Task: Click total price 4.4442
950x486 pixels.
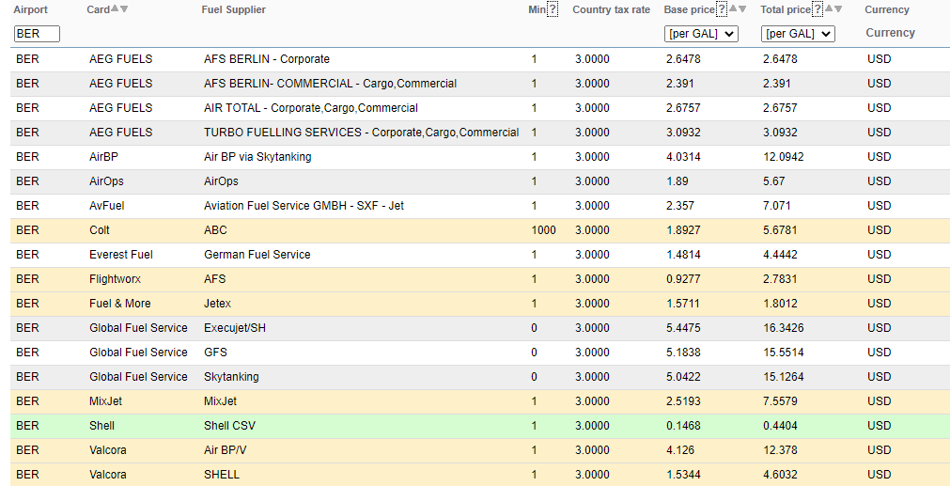Action: click(x=780, y=255)
